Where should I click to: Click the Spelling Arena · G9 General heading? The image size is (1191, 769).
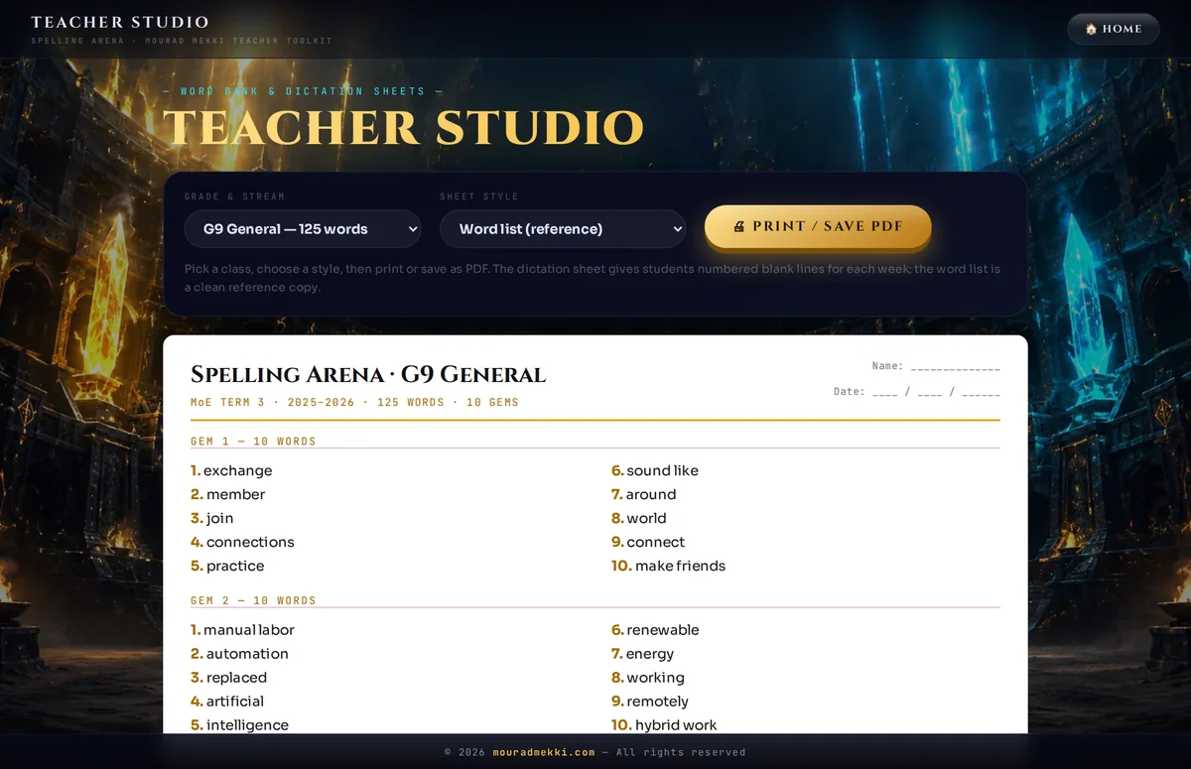[x=368, y=374]
